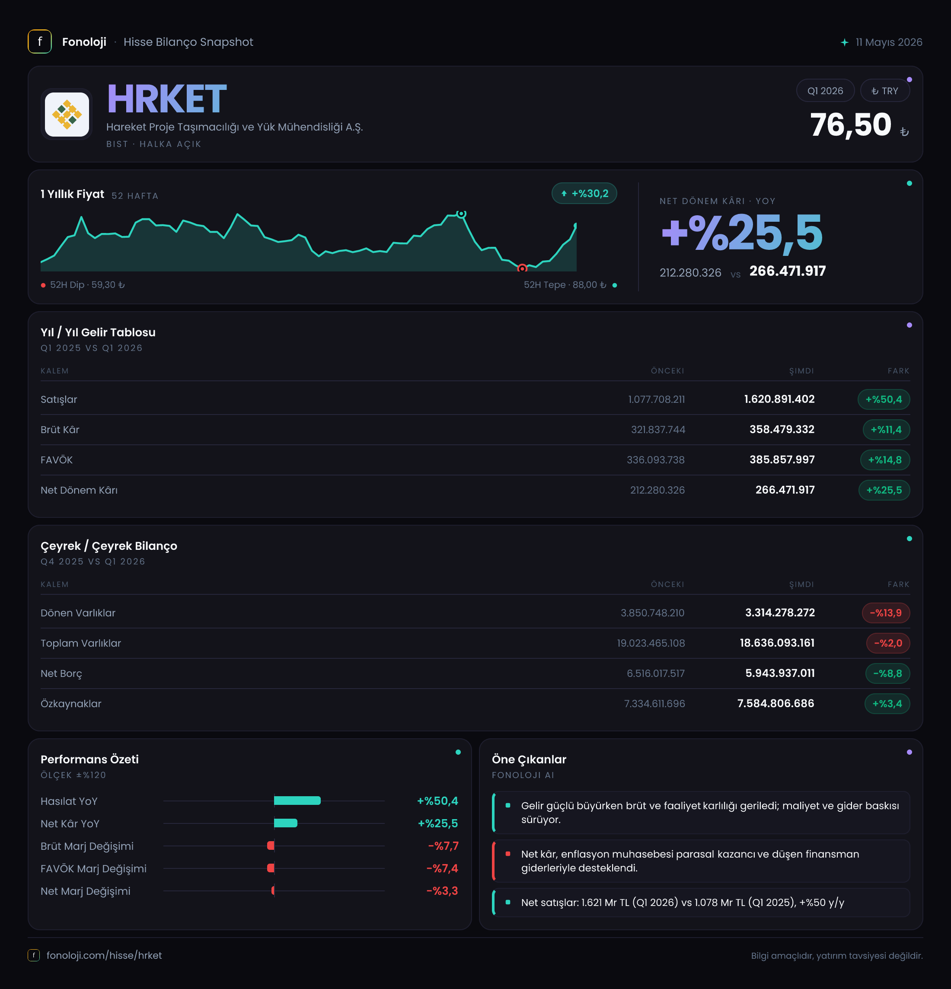This screenshot has width=951, height=989.
Task: Click the Net Borç current value 5.943.937.011
Action: click(780, 673)
